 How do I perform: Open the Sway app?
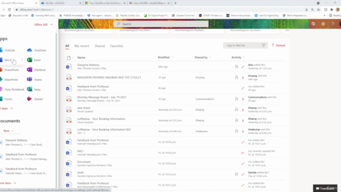(x=34, y=90)
